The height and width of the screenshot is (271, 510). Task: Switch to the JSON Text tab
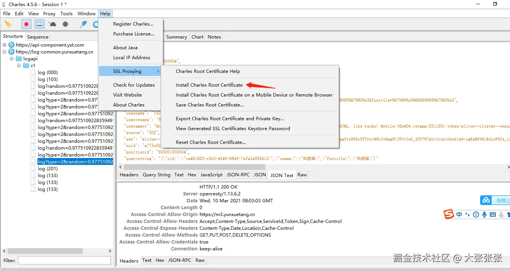282,176
